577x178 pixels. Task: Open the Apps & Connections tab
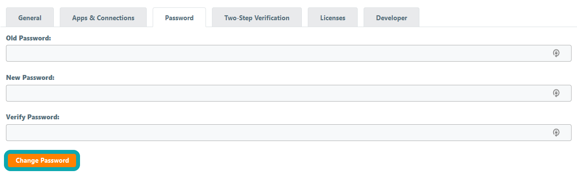point(103,18)
